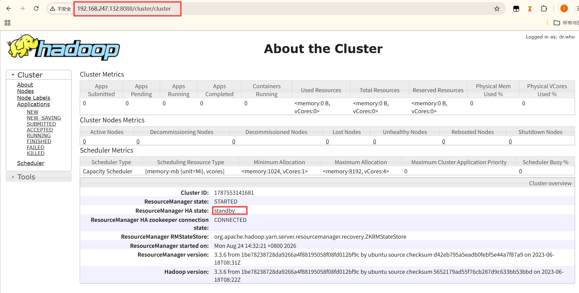Open the apps grid icon in bookmarks bar
The image size is (579, 293).
(8, 23)
